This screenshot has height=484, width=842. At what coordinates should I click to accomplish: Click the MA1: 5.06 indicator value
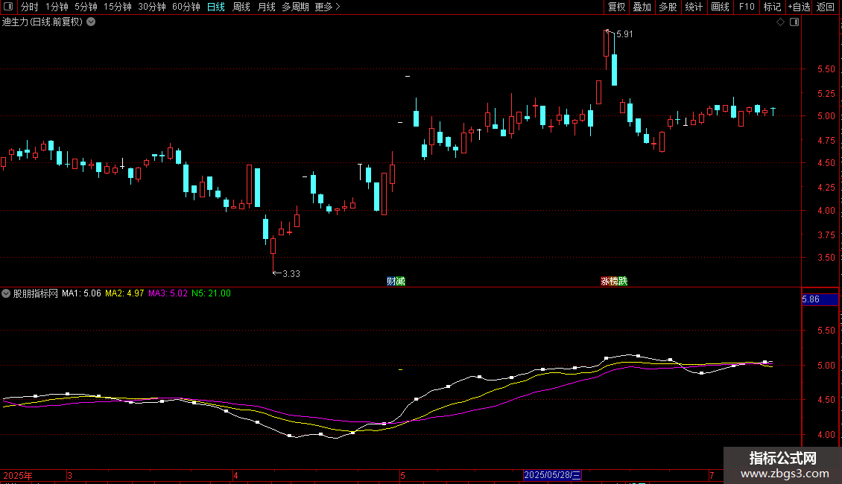81,293
